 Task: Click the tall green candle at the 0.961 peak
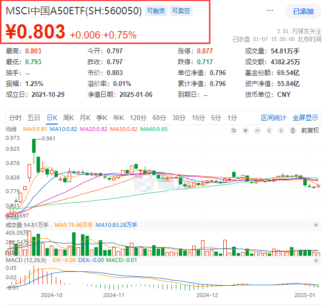[34, 146]
